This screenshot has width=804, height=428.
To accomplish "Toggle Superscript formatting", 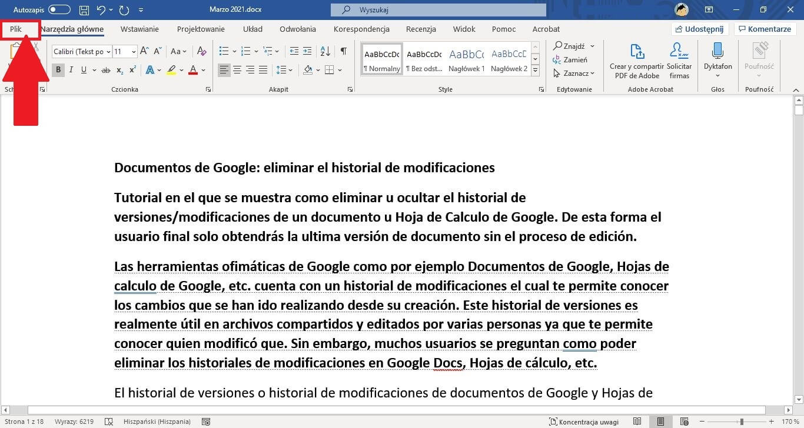I will (x=132, y=70).
